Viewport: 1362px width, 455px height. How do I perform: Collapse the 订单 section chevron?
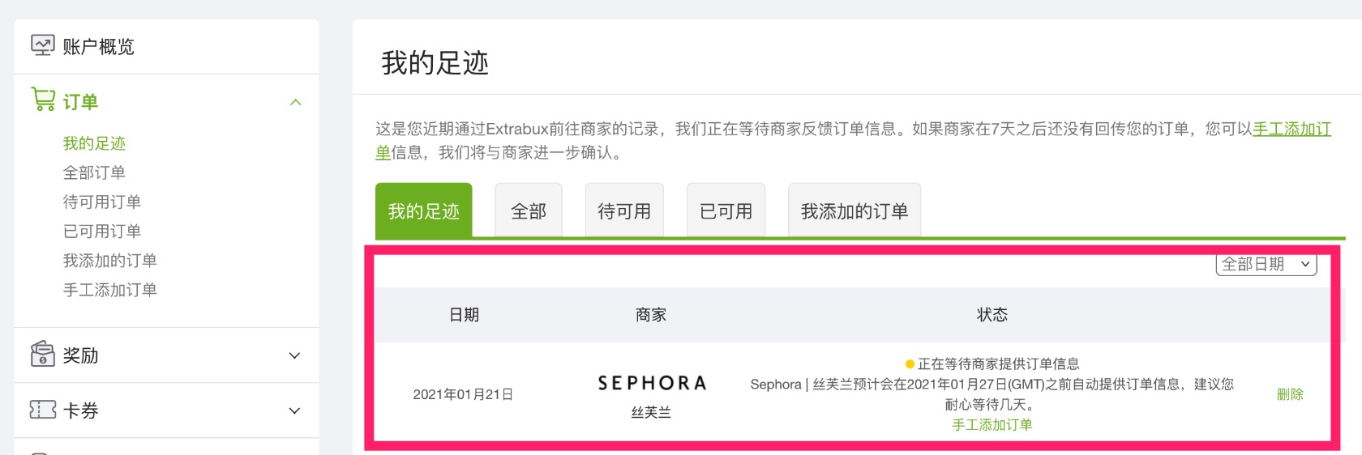coord(296,102)
